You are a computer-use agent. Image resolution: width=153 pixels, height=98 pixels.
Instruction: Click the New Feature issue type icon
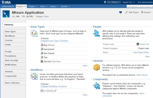pos(42,53)
